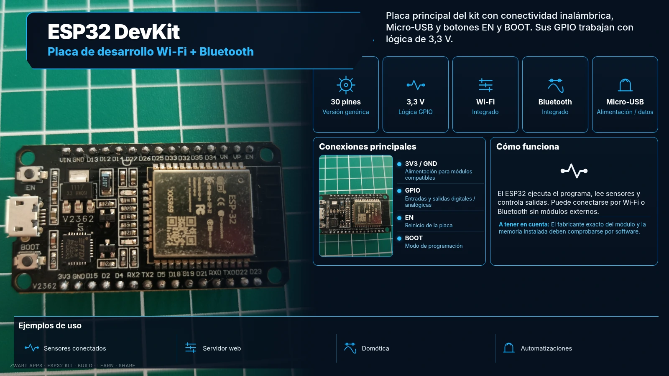Click the gear icon above 30 pines

click(x=346, y=85)
